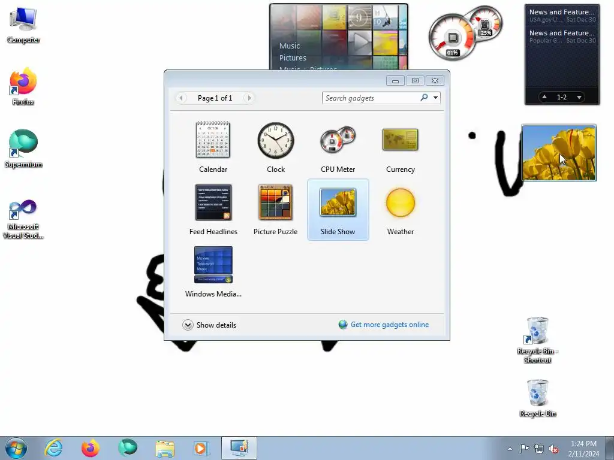Screen dimensions: 614x460
Task: Click the muted volume tray icon
Action: 553,449
